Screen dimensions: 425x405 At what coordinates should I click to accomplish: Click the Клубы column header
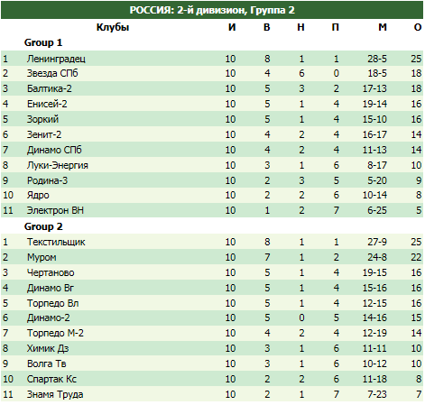pyautogui.click(x=113, y=27)
